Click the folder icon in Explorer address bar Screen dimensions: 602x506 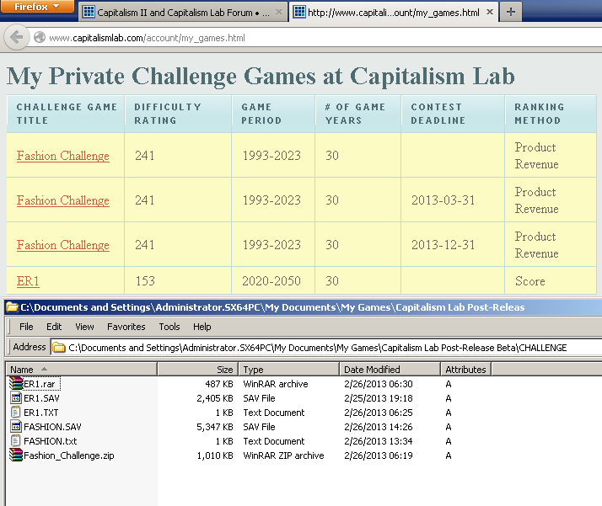pos(59,348)
